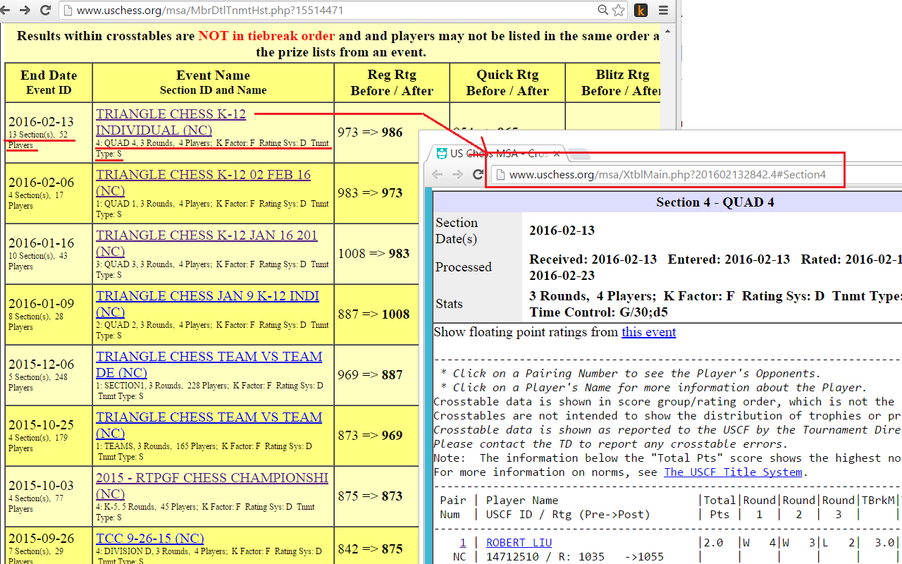Image resolution: width=902 pixels, height=564 pixels.
Task: Click rating change 983 => 973
Action: coord(371,192)
